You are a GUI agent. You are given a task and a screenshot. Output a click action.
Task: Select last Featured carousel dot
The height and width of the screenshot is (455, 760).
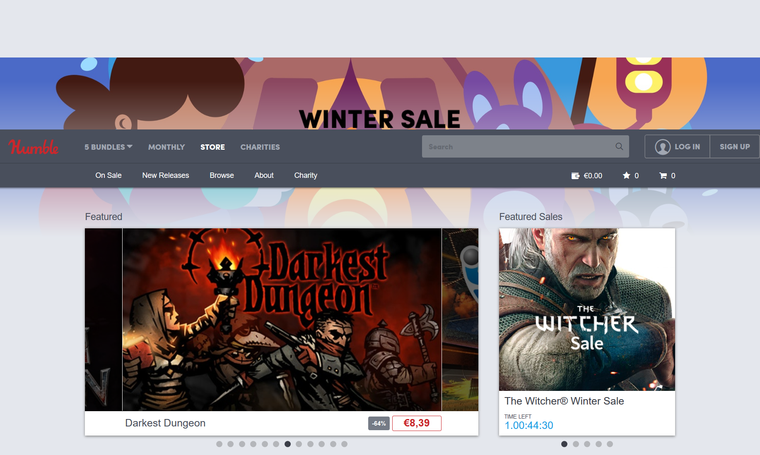[345, 444]
